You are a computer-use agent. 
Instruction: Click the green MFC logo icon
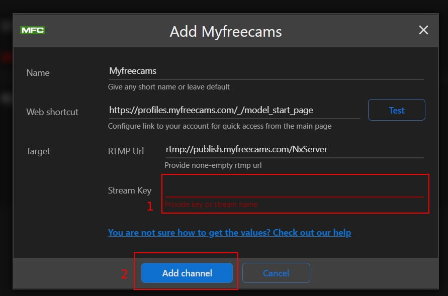(x=33, y=30)
